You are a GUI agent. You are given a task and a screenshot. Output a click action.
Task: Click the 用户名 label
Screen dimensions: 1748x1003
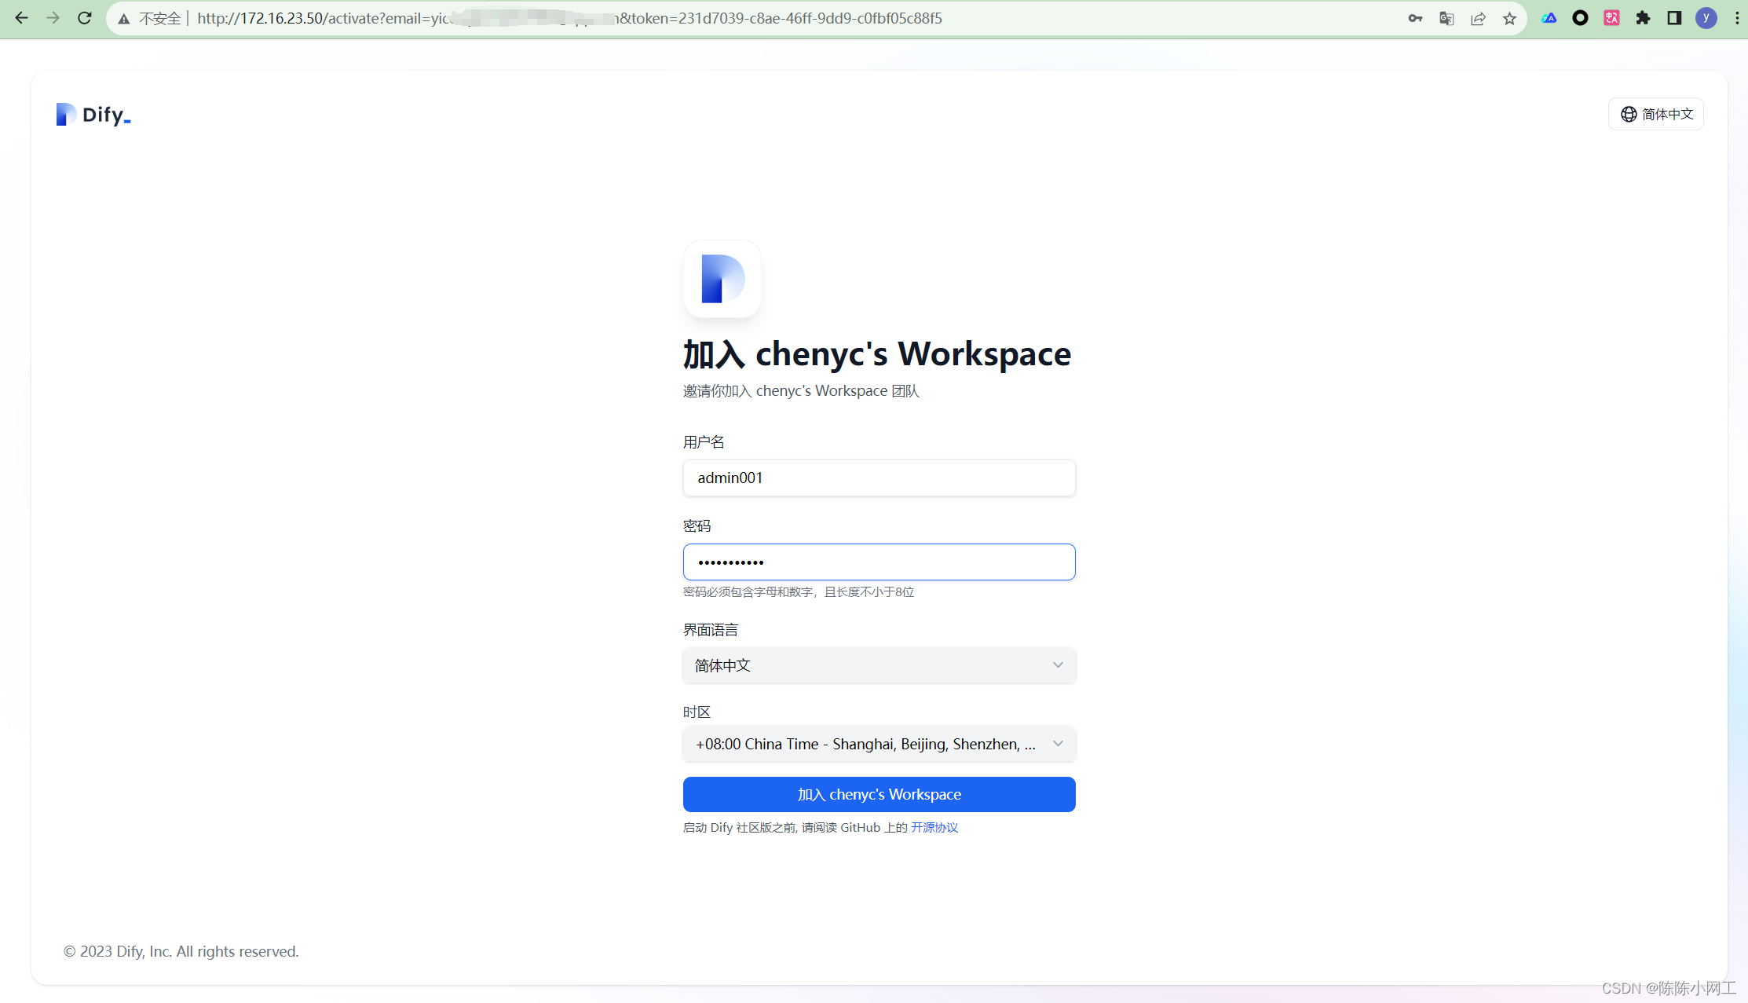point(703,442)
